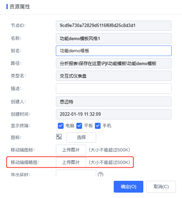Upload image for 移动端图标
The height and width of the screenshot is (198, 182).
coord(71,150)
